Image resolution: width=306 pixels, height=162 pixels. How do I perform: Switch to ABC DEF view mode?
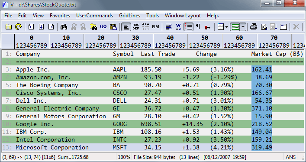click(136, 27)
